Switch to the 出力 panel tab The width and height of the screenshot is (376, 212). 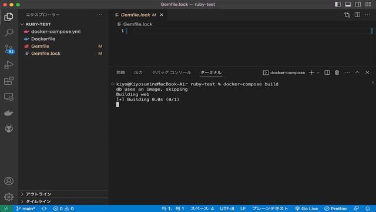(x=139, y=72)
